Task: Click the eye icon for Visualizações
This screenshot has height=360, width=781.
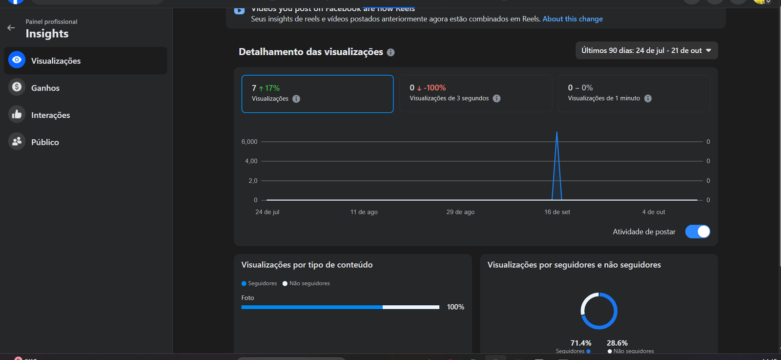Action: point(17,60)
